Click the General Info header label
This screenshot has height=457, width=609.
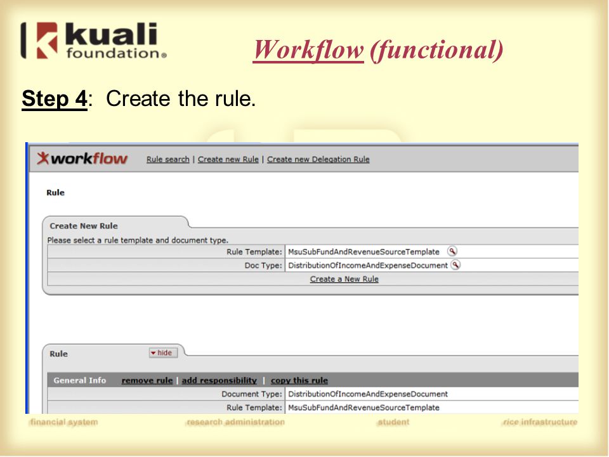(80, 380)
